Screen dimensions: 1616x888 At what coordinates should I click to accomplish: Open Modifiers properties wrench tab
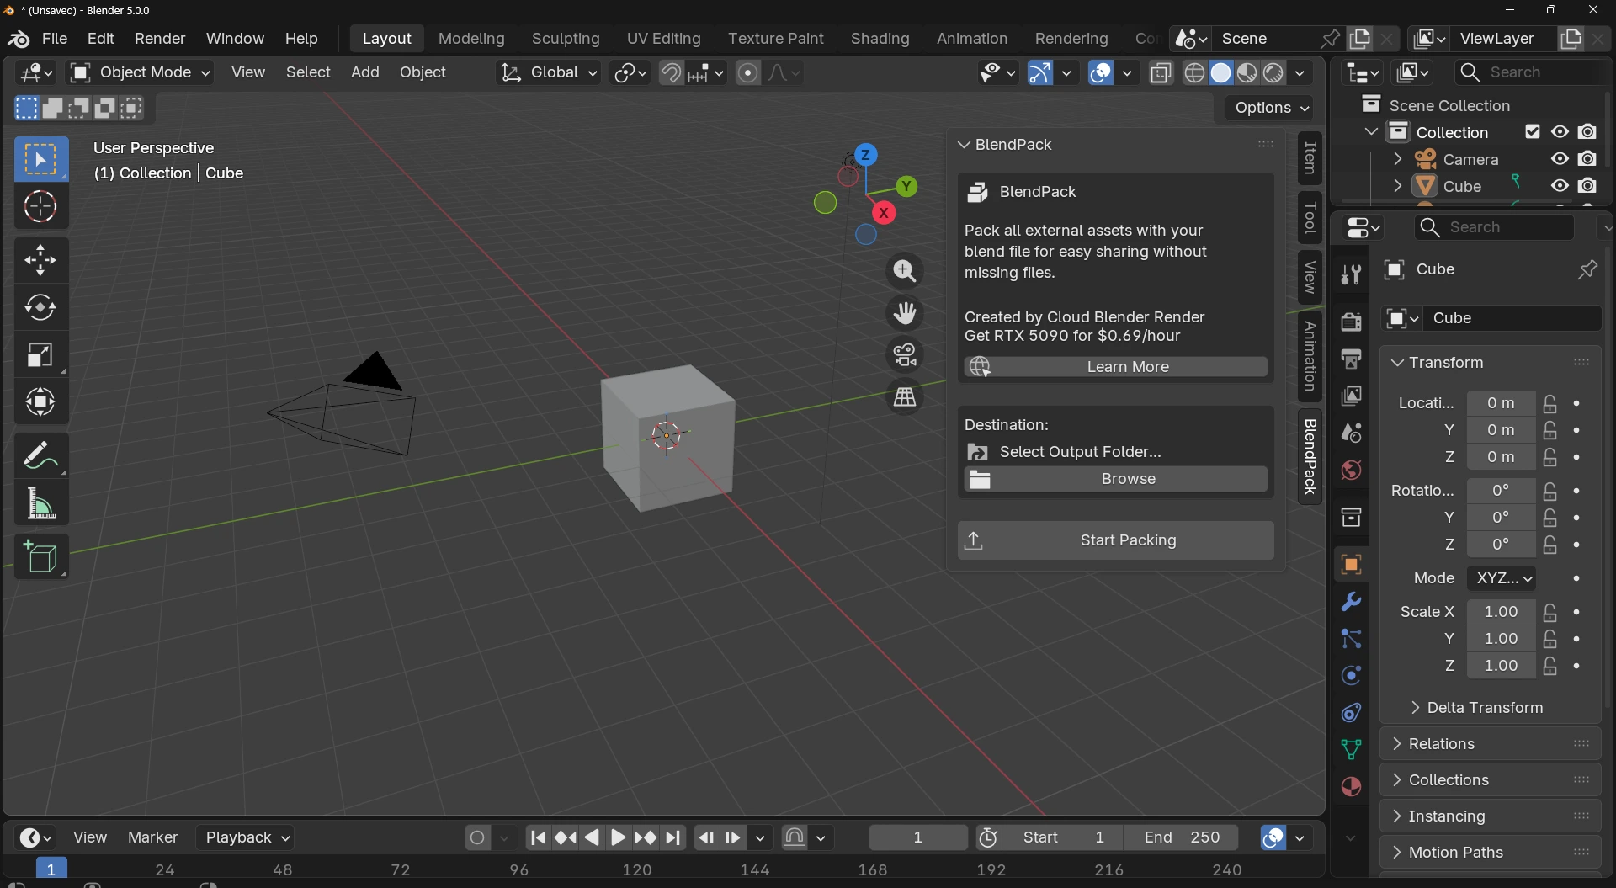[x=1351, y=602]
